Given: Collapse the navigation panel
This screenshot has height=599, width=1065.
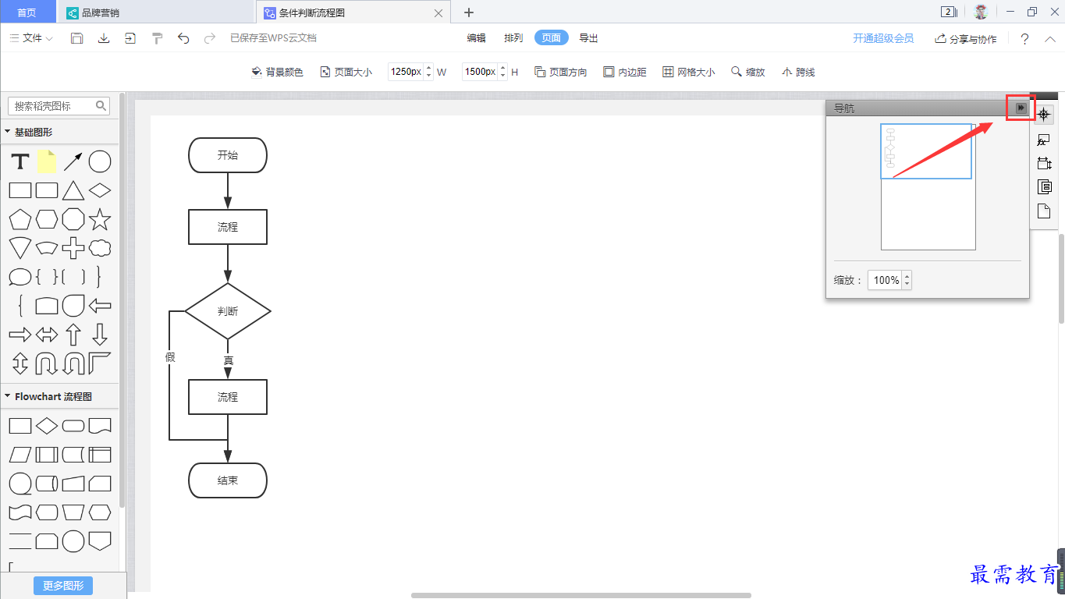Looking at the screenshot, I should pos(1021,108).
